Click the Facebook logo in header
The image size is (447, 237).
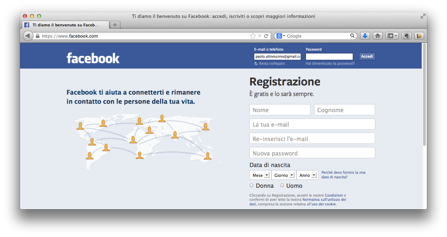pos(93,58)
